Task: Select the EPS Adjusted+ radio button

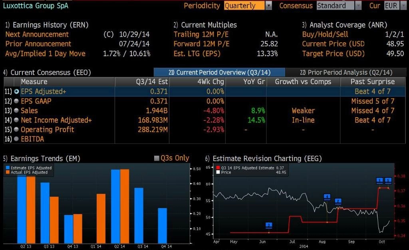Action: [x=16, y=91]
